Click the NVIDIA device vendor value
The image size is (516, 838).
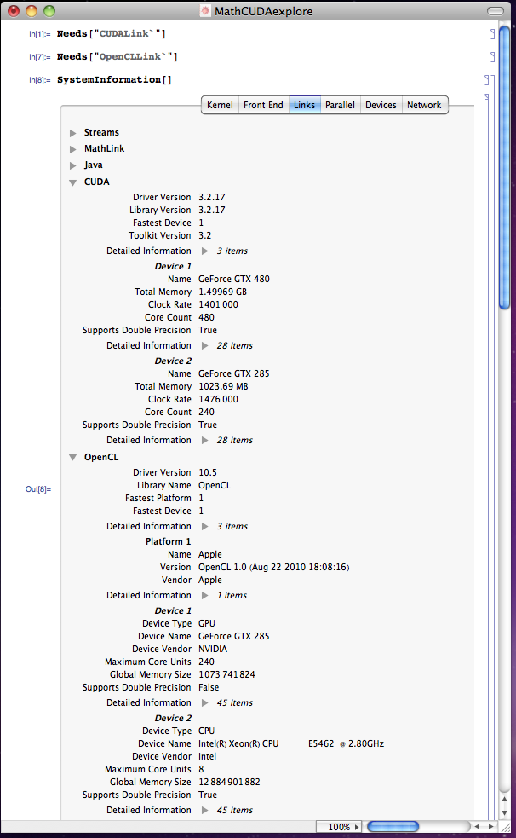pos(212,649)
